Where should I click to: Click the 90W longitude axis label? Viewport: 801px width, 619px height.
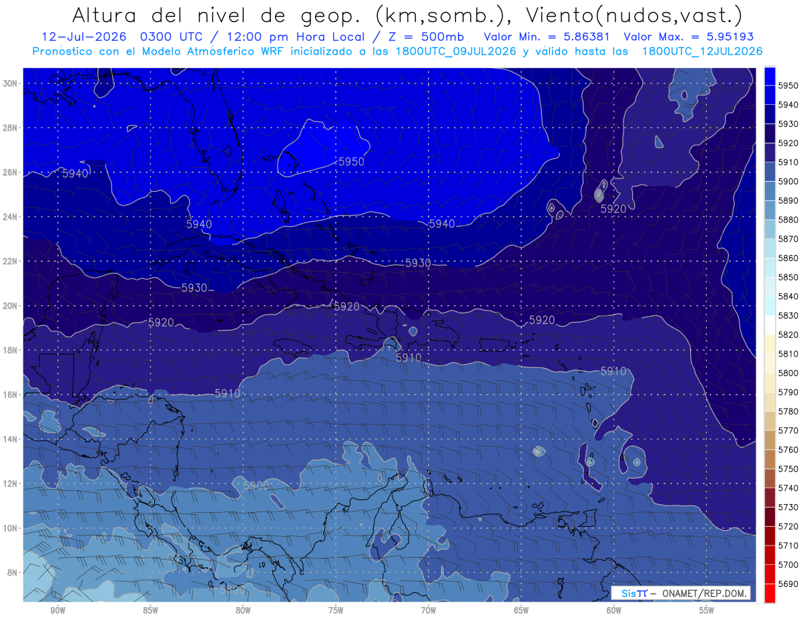(x=57, y=611)
